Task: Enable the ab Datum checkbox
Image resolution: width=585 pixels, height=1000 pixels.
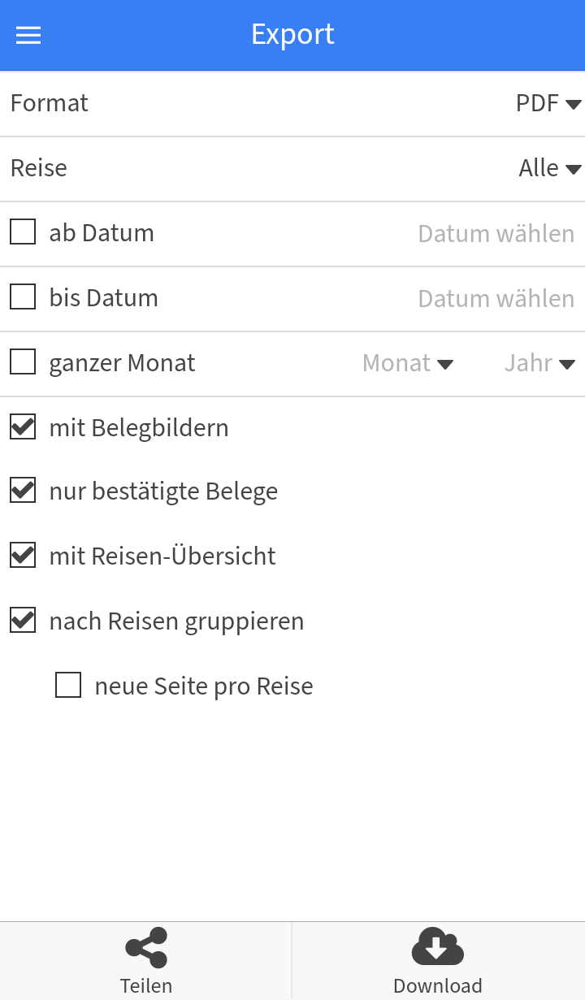Action: (x=23, y=232)
